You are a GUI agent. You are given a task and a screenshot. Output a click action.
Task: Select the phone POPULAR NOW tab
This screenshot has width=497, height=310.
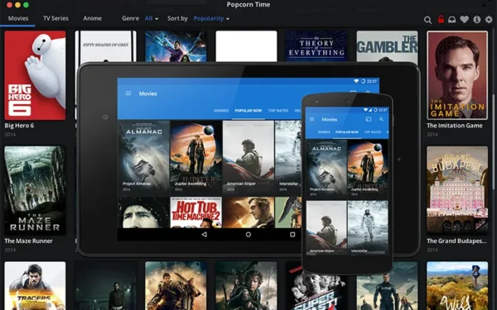(347, 132)
